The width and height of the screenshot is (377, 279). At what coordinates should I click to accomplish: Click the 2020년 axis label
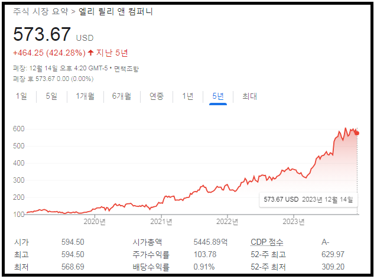click(95, 222)
